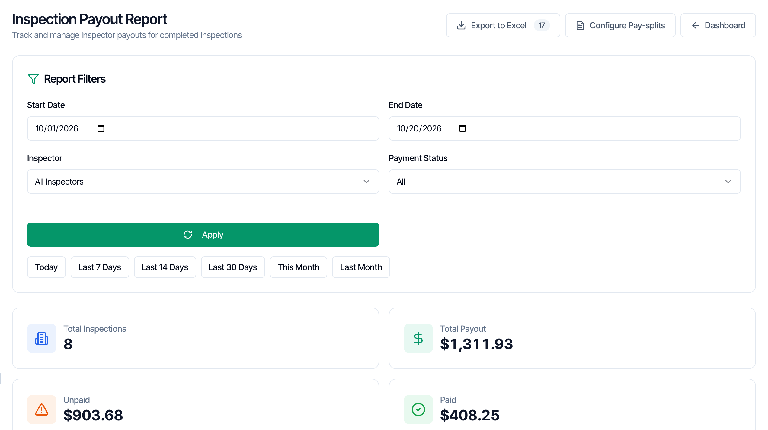Click the back arrow icon beside Dashboard
This screenshot has width=768, height=430.
point(696,25)
